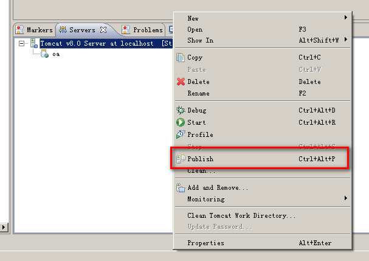The width and height of the screenshot is (369, 261).
Task: Click the Debug bug icon
Action: (181, 110)
